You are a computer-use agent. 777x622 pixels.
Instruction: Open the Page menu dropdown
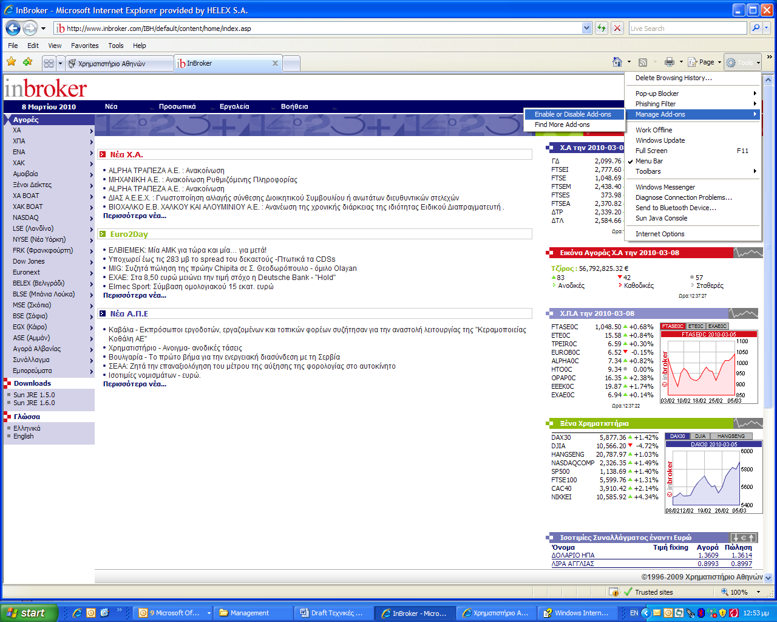coord(705,62)
